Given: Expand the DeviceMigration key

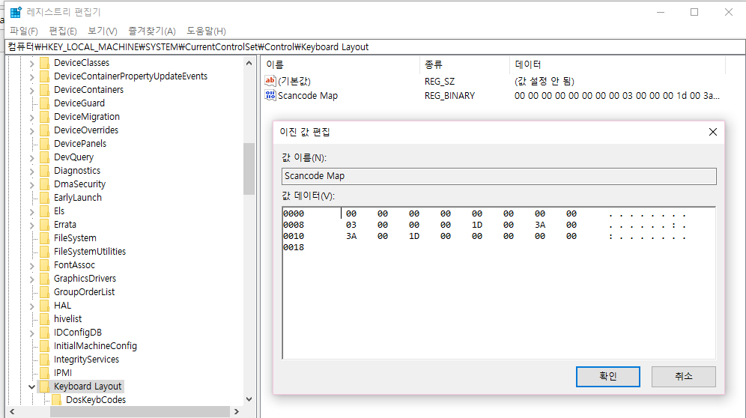Looking at the screenshot, I should coord(32,117).
